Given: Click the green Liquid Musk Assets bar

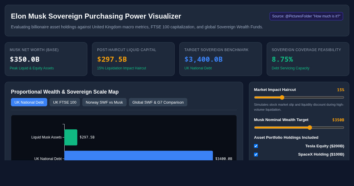Looking at the screenshot, I should pos(71,137).
